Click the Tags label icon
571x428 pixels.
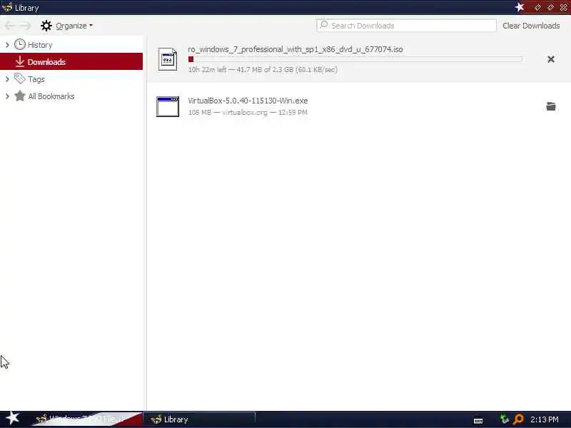click(20, 78)
